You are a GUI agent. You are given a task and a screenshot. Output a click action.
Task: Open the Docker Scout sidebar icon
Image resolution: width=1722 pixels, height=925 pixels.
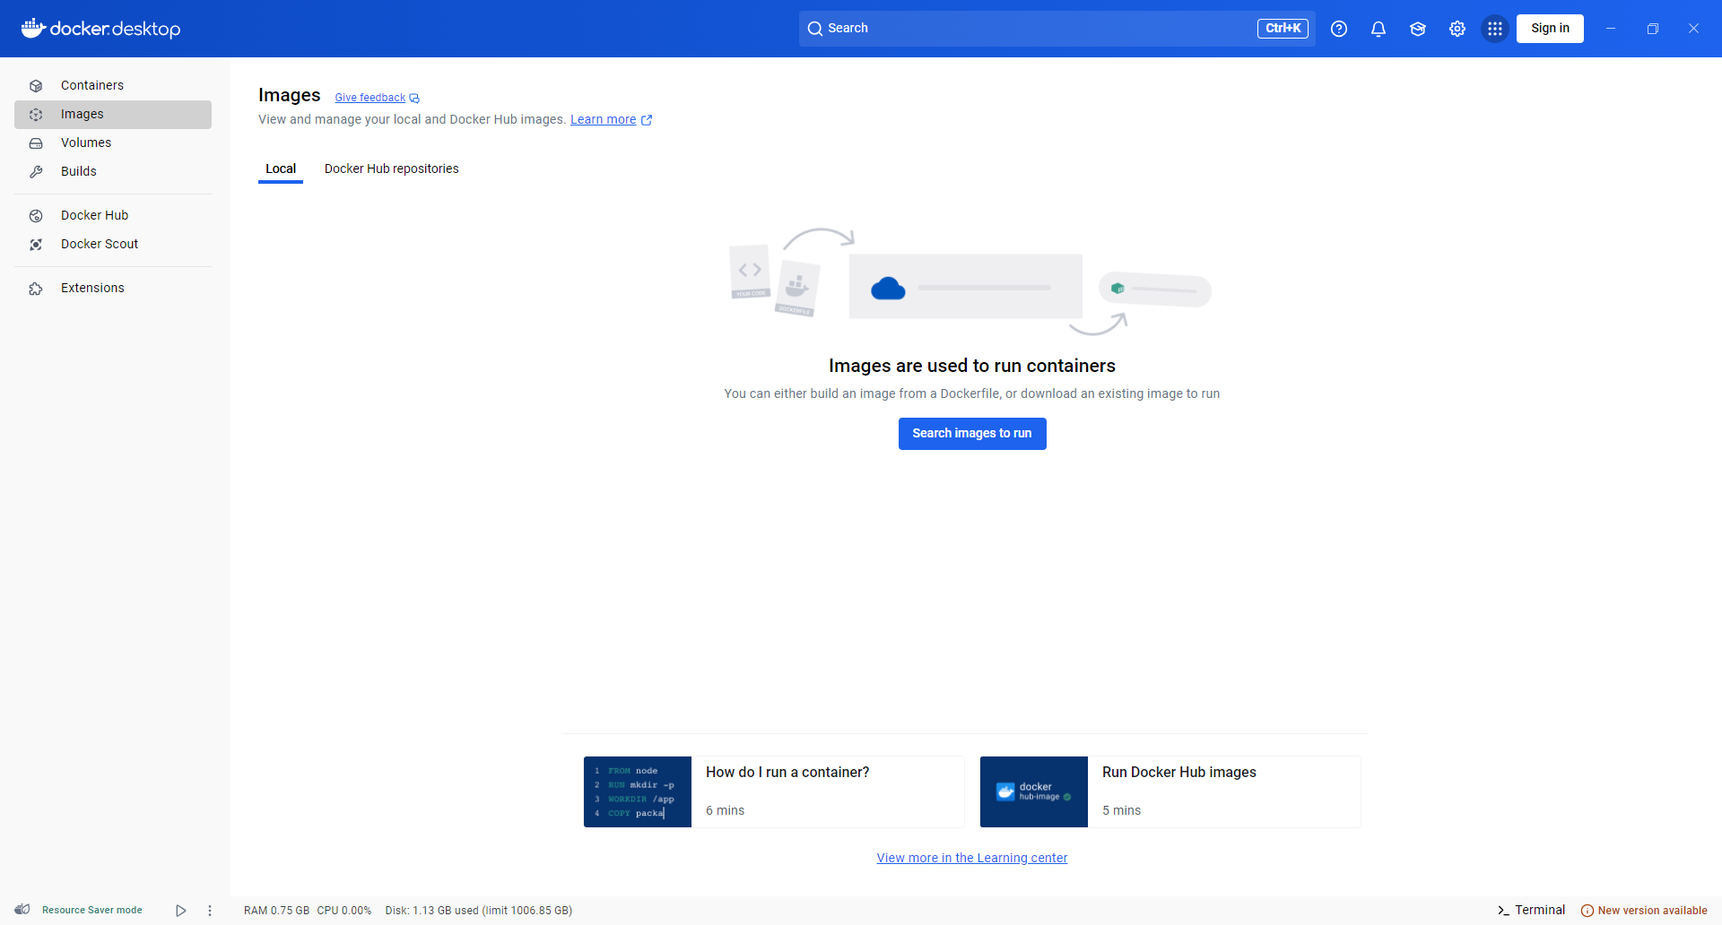pos(36,245)
